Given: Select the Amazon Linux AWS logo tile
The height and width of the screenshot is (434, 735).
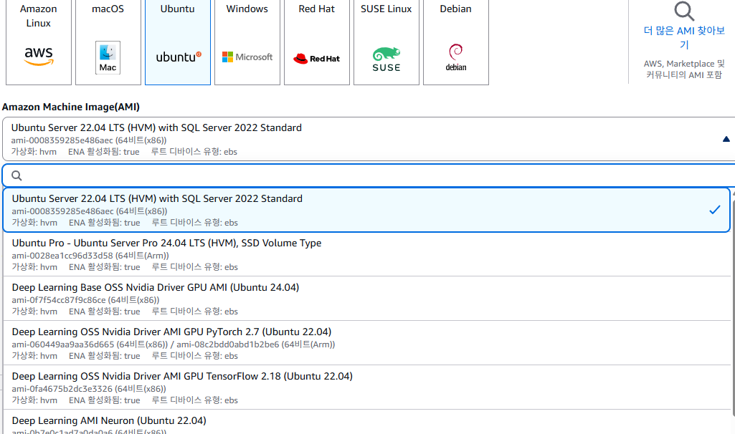Looking at the screenshot, I should (x=39, y=56).
